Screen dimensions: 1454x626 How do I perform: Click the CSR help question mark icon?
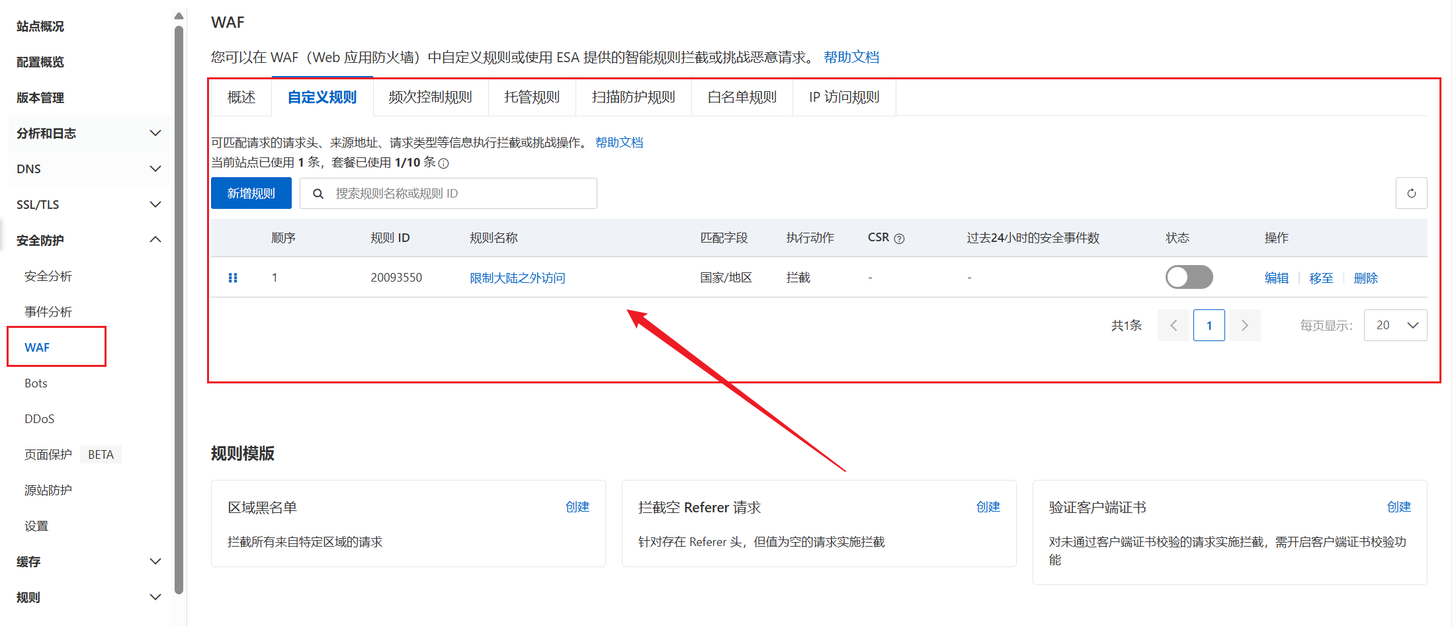click(x=899, y=239)
